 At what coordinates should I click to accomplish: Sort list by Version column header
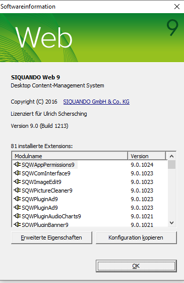click(x=147, y=156)
